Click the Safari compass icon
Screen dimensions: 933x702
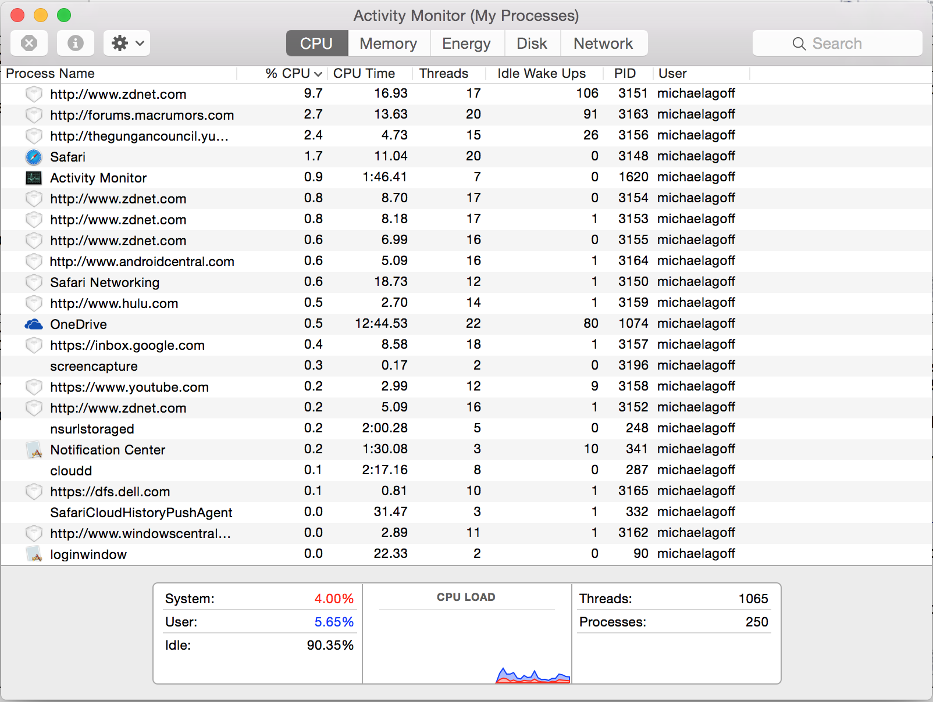pyautogui.click(x=34, y=157)
